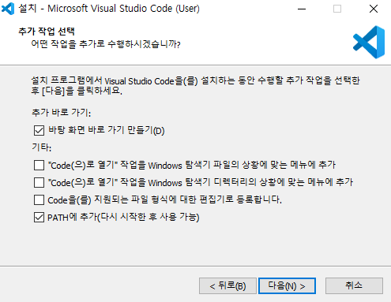Uncheck the desktop shortcut checkbox (바탕 화면 바로 가기 만들기)
The image size is (391, 302).
(x=39, y=130)
